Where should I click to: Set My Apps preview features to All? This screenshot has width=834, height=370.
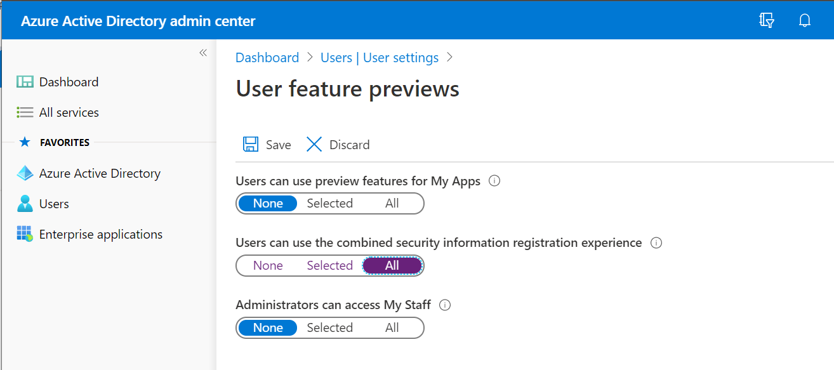(392, 203)
